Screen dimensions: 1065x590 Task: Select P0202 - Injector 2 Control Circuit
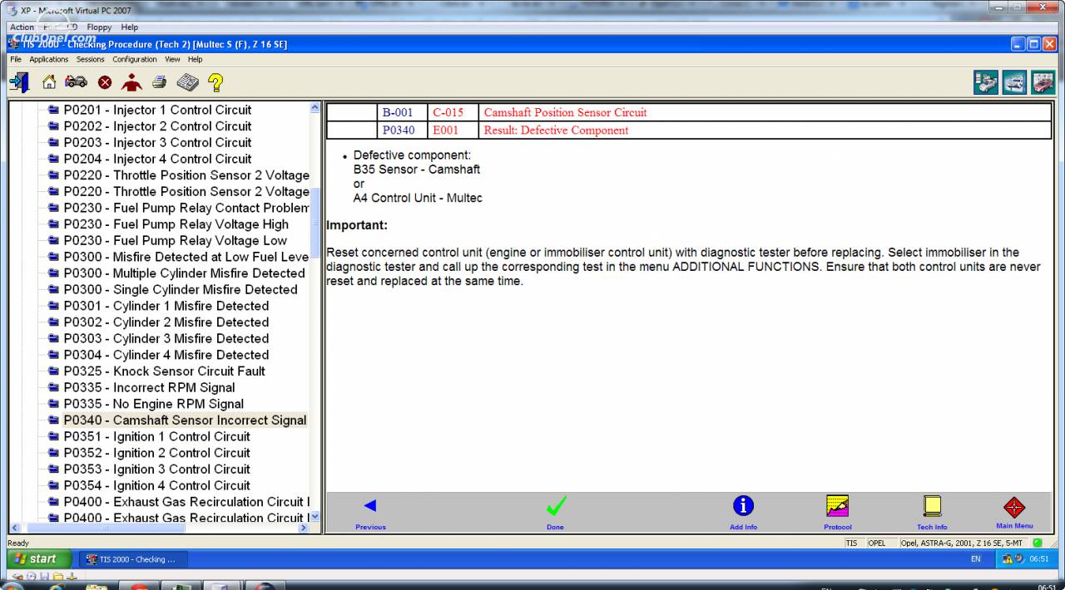tap(157, 126)
